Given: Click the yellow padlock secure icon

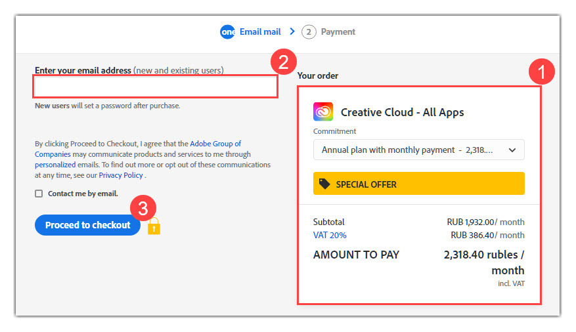Looking at the screenshot, I should click(154, 226).
